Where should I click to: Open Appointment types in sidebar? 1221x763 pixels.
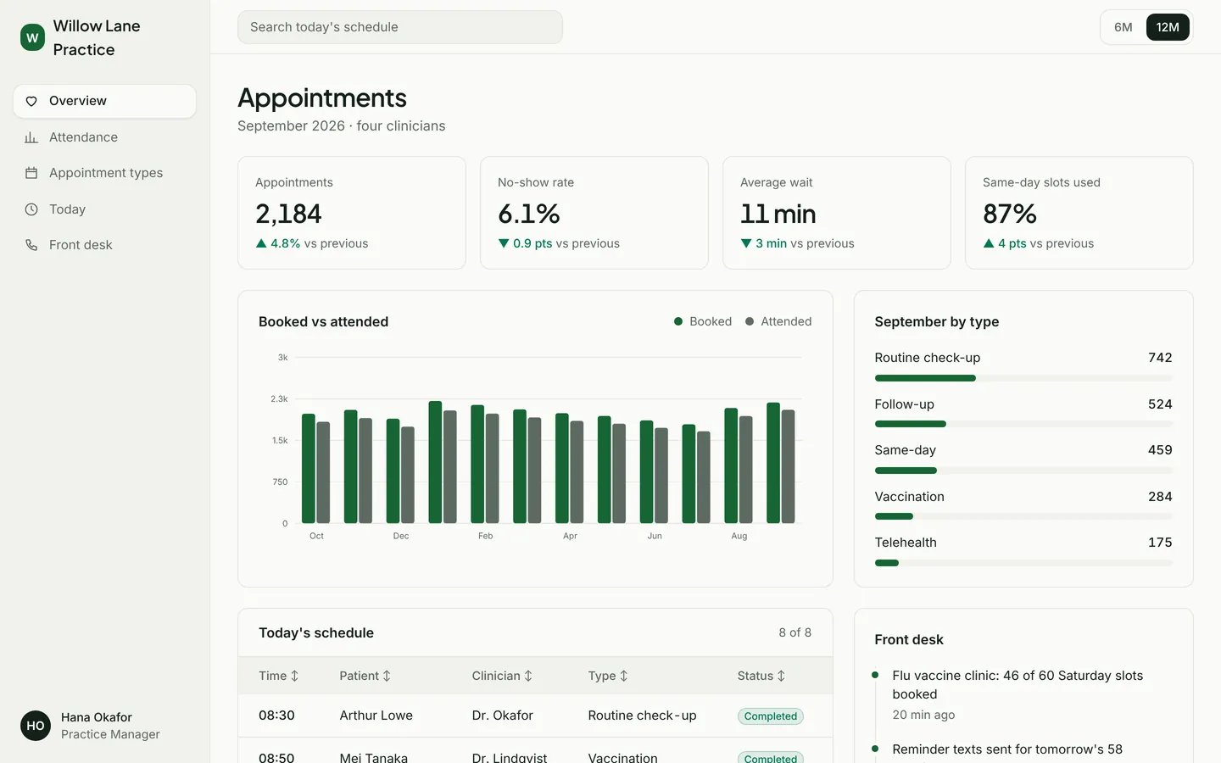click(104, 173)
